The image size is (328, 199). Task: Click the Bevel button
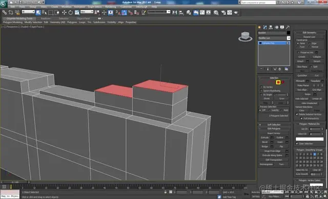(265, 142)
